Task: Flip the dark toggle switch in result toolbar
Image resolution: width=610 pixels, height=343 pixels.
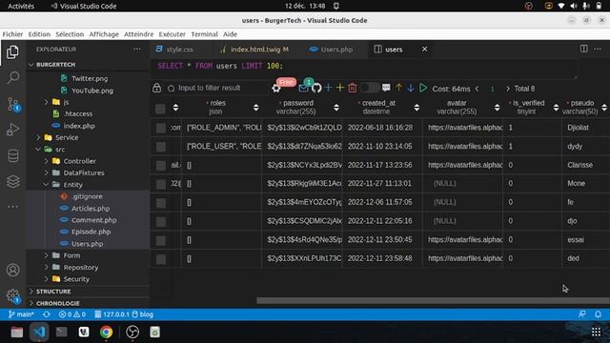Action: coord(369,88)
